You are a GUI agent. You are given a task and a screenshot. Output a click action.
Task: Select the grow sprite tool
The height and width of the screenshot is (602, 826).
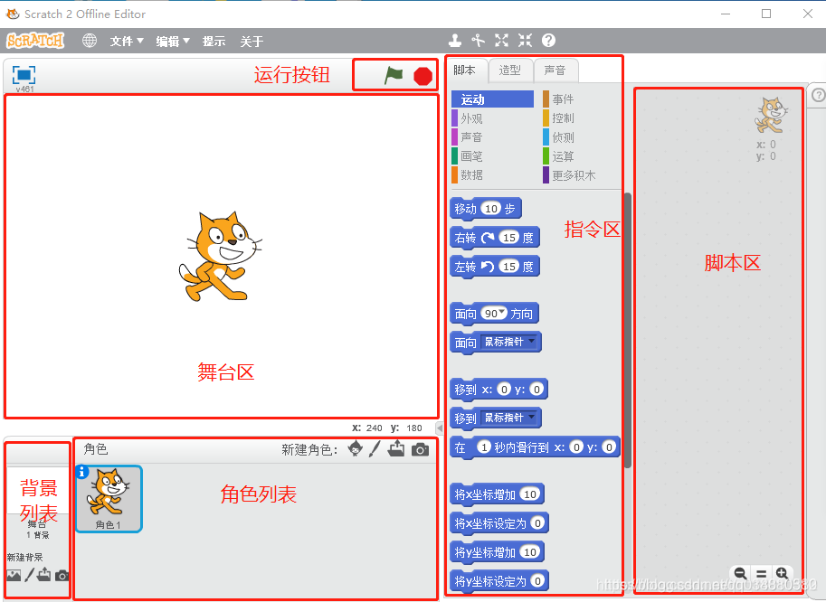pos(501,41)
